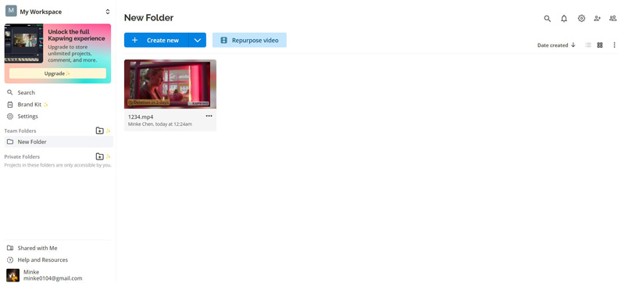Viewport: 625px width, 283px height.
Task: Open the notifications bell
Action: coord(564,18)
